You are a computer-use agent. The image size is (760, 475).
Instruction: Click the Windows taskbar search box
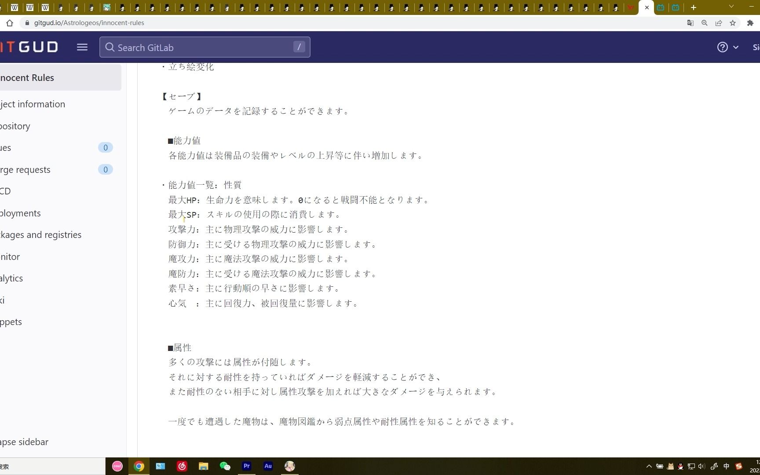52,466
